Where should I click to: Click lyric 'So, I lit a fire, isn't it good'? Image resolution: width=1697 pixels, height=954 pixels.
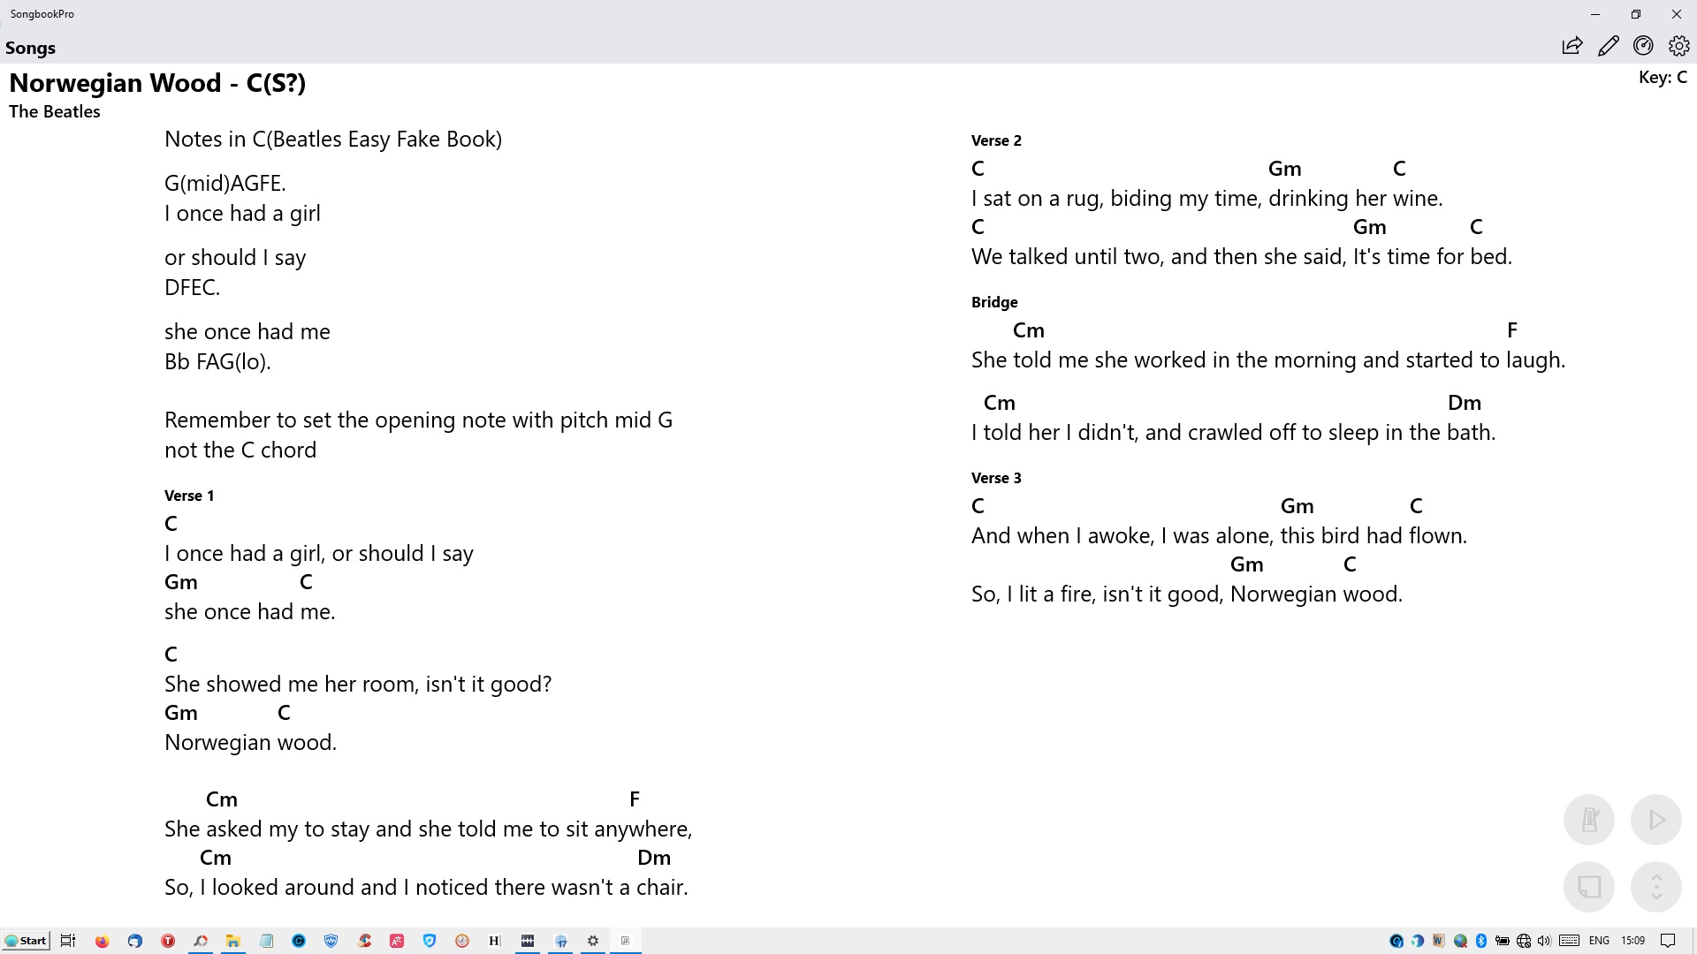(x=1097, y=594)
